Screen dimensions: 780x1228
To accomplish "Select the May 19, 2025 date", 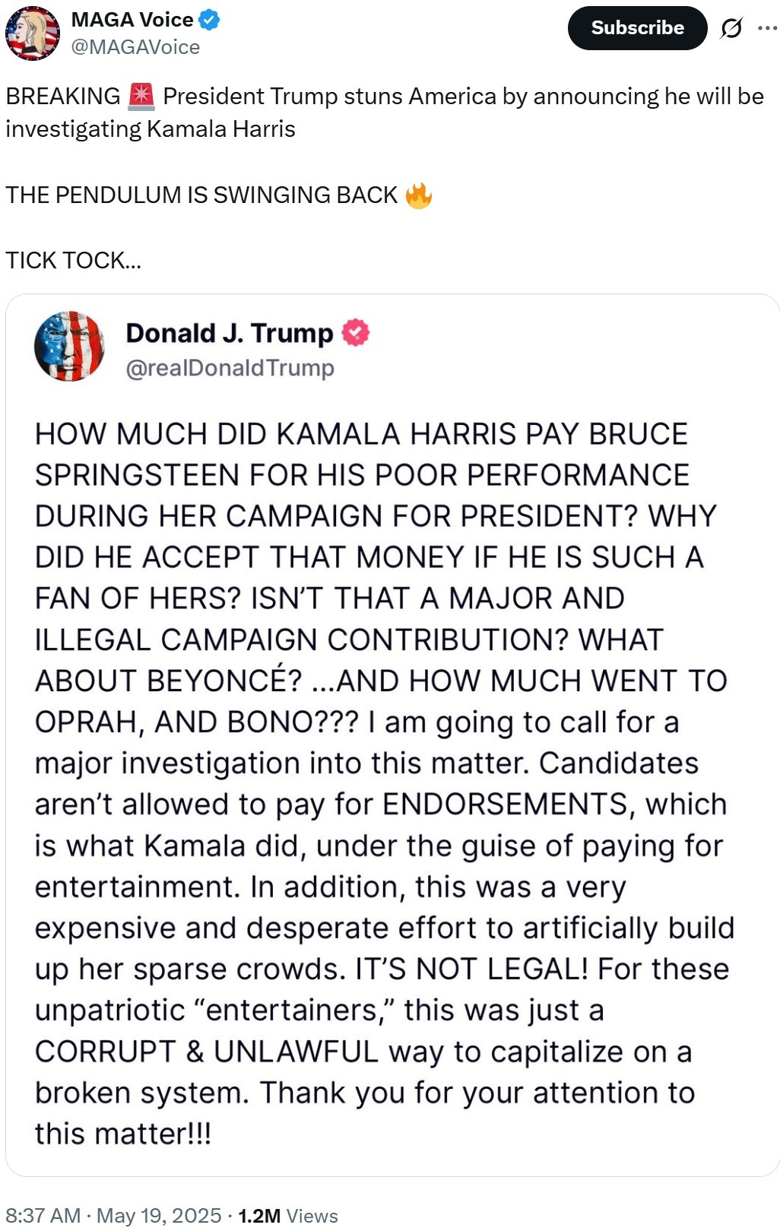I will pos(159,1215).
